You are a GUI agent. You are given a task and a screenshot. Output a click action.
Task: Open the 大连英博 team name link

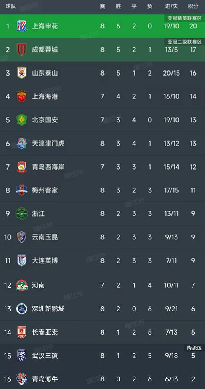[45, 261]
